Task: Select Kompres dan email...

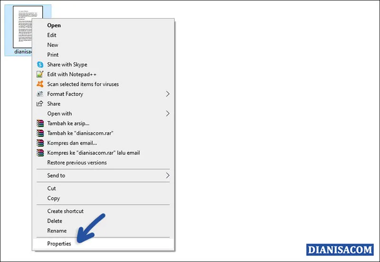Action: (103, 143)
